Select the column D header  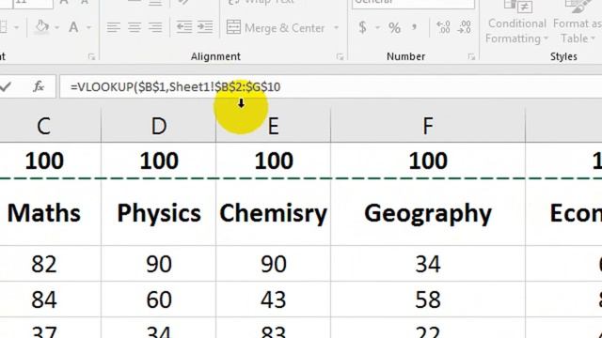pos(159,126)
